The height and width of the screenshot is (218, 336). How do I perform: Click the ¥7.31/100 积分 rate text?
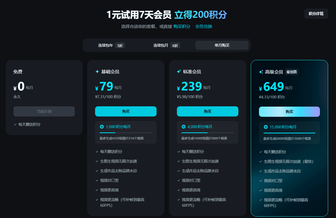(x=108, y=97)
